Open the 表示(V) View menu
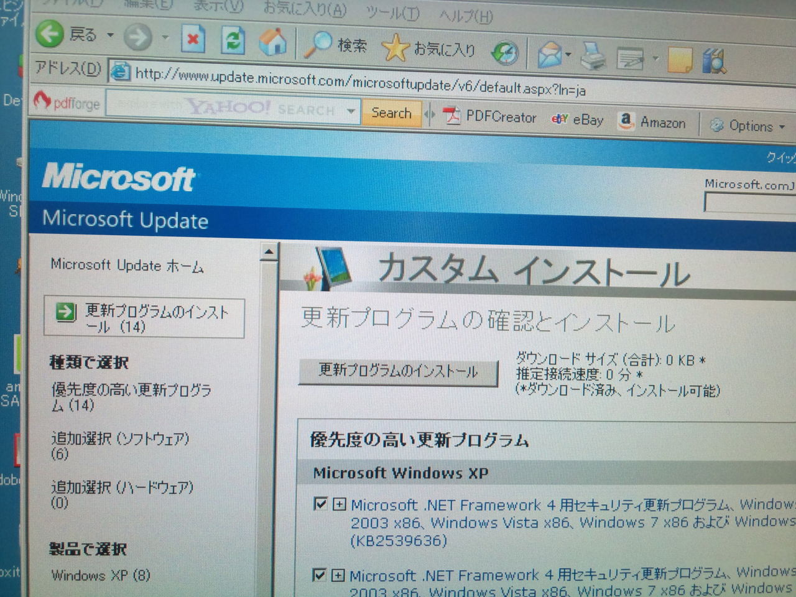796x597 pixels. 218,6
